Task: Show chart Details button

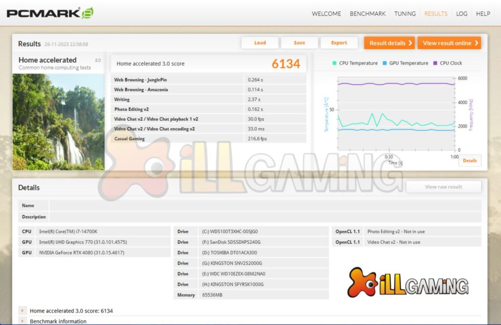Action: pyautogui.click(x=470, y=161)
